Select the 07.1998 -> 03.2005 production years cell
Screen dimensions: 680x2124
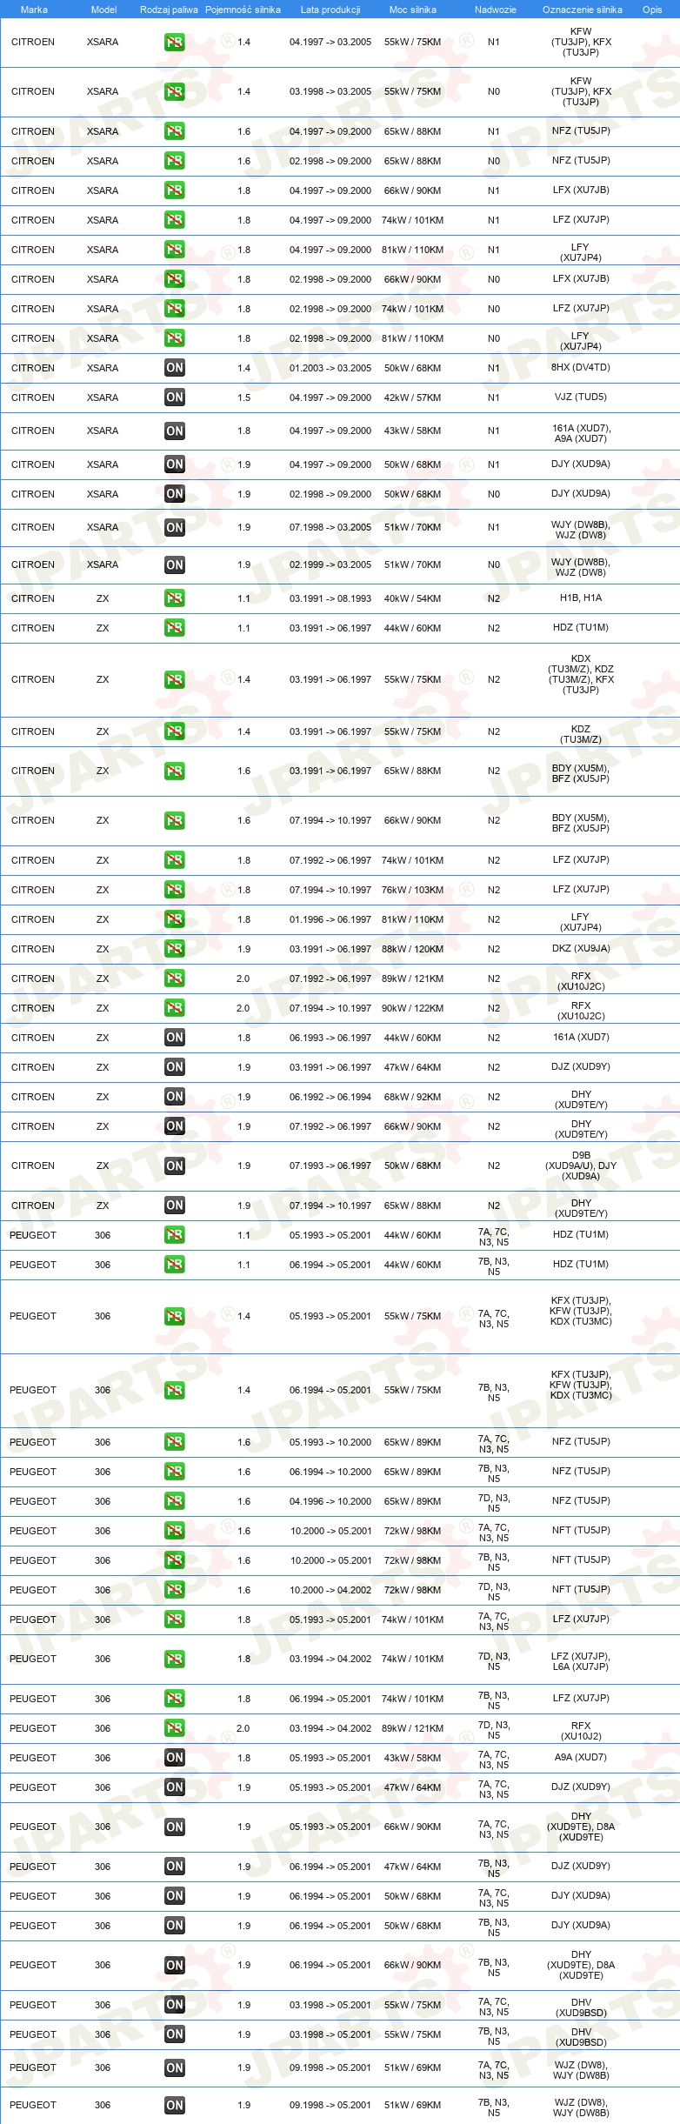coord(330,527)
